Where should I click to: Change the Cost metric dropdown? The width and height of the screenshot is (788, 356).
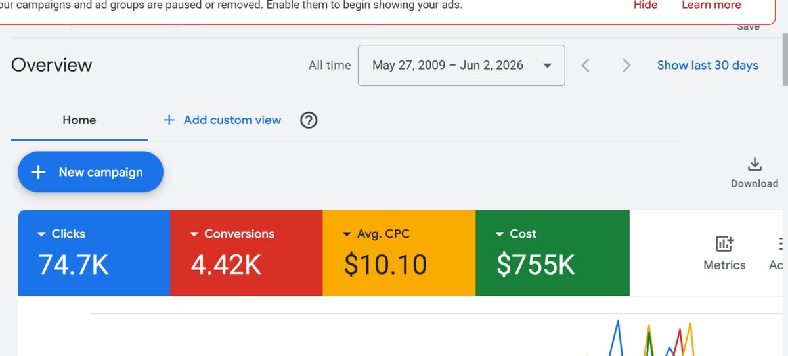515,234
